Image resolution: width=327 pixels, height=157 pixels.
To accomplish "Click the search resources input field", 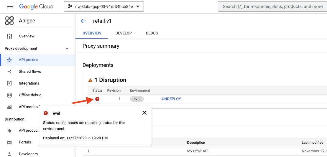I will (x=272, y=6).
